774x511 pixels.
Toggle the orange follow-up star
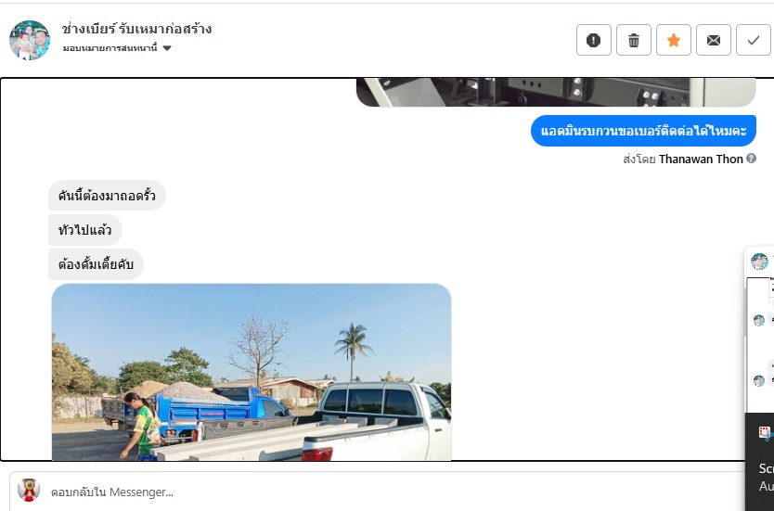(673, 40)
